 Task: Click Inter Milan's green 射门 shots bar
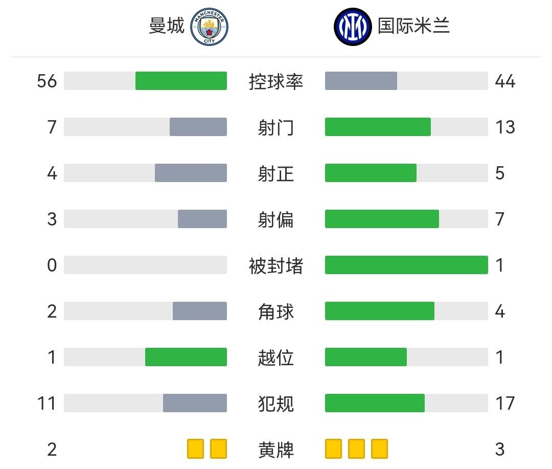(378, 127)
